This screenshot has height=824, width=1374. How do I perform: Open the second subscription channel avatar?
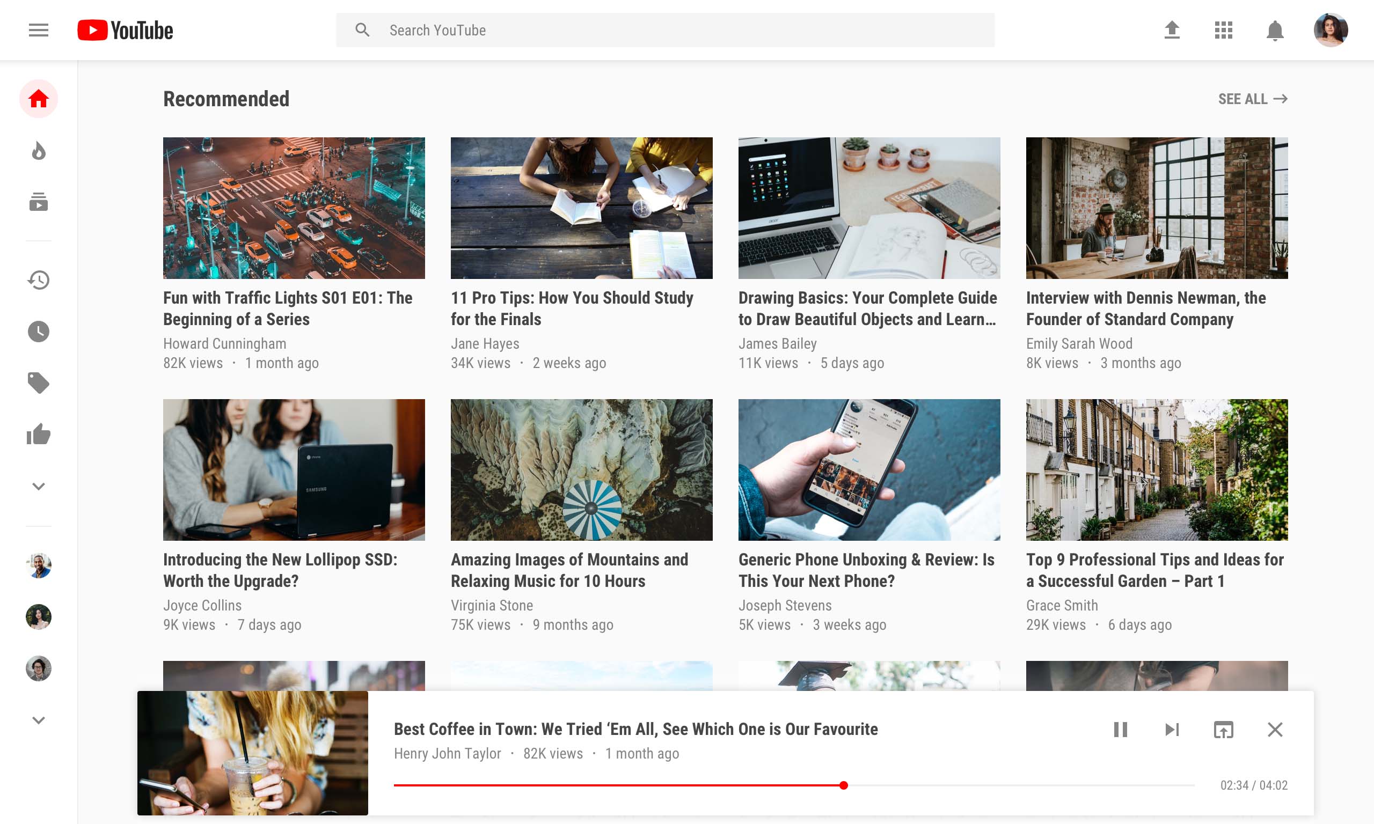point(38,617)
